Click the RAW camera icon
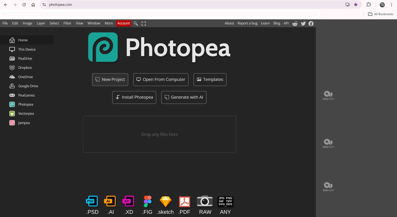 tap(205, 201)
